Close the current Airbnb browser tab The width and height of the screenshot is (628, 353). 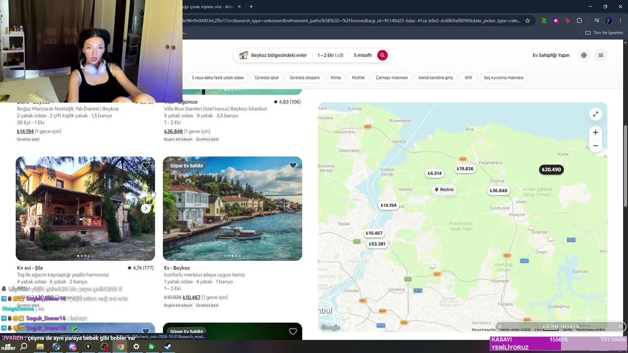click(x=239, y=7)
